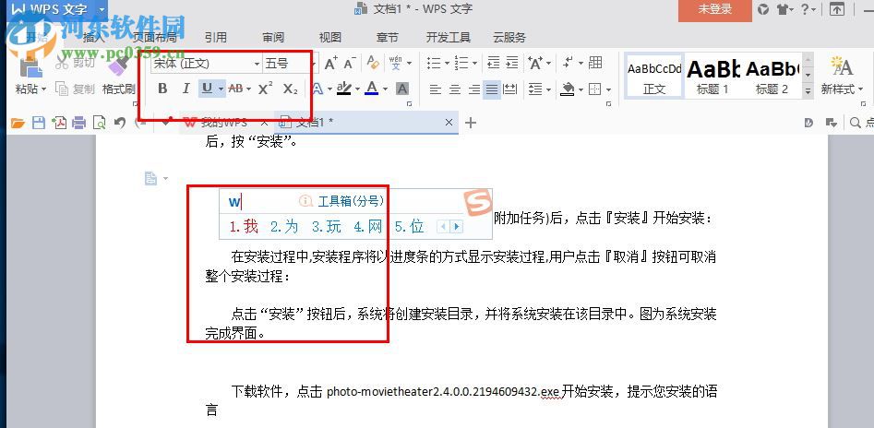
Task: Apply font color blue-underlined A button
Action: [372, 89]
